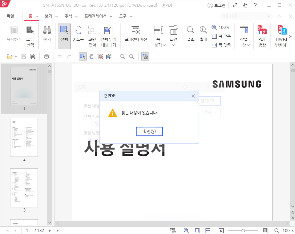Click zoom in magnifier in quick toolbar
The image size is (295, 234).
[132, 56]
